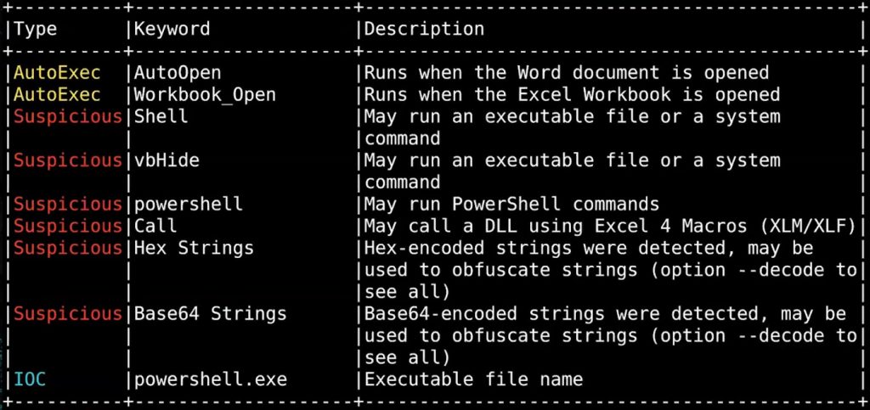
Task: Click the Suspicious label beside Call
Action: (68, 226)
